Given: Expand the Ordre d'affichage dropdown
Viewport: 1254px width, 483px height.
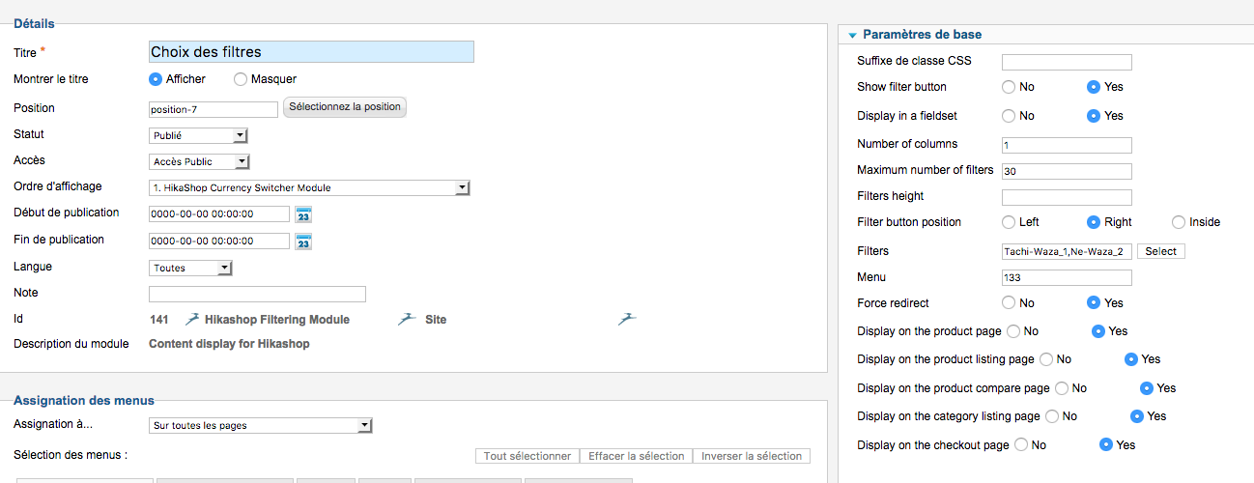Looking at the screenshot, I should (309, 188).
